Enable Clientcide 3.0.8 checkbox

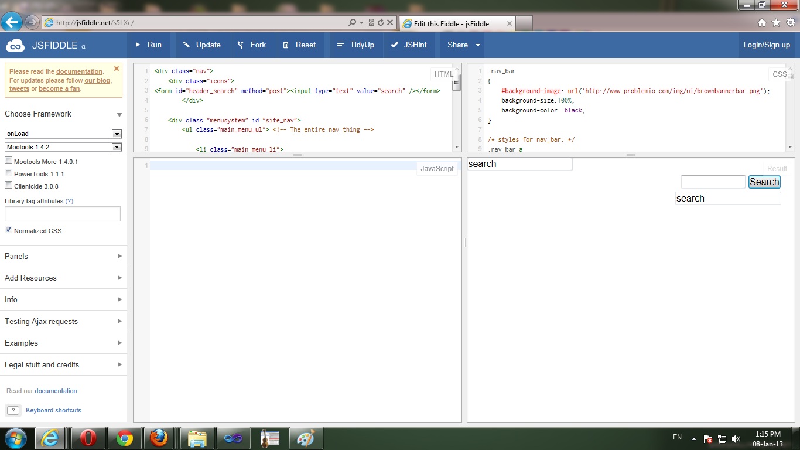[x=8, y=185]
